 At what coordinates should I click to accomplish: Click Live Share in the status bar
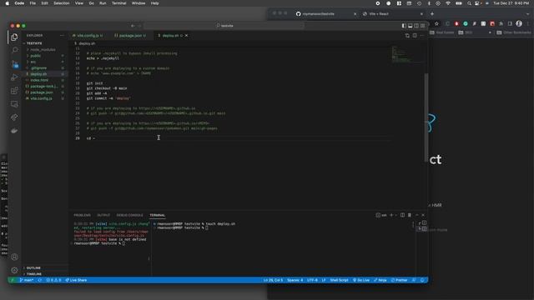click(76, 280)
